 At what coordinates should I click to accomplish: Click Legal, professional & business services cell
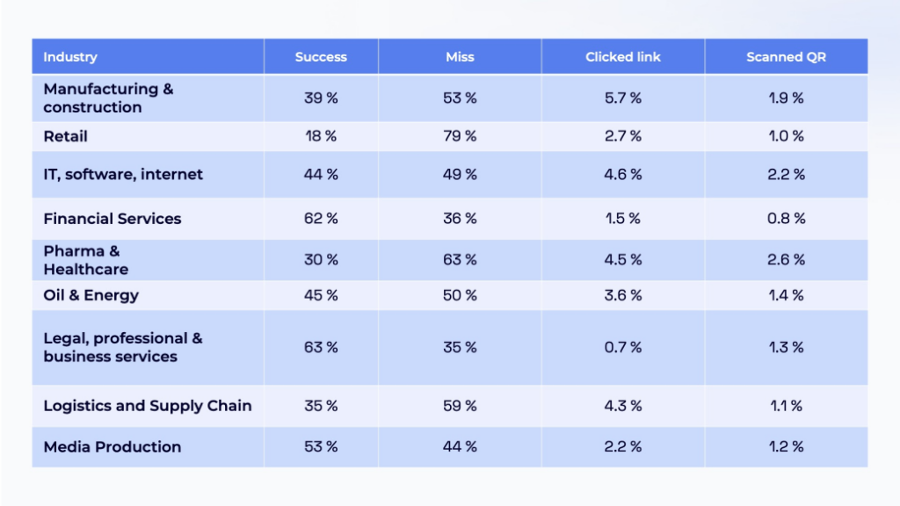point(122,347)
